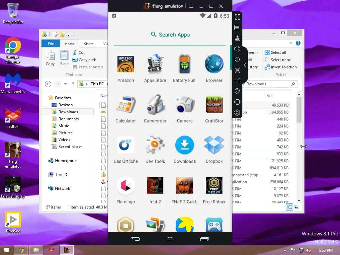Tap the Android recent apps button
The image size is (340, 255).
204,239
